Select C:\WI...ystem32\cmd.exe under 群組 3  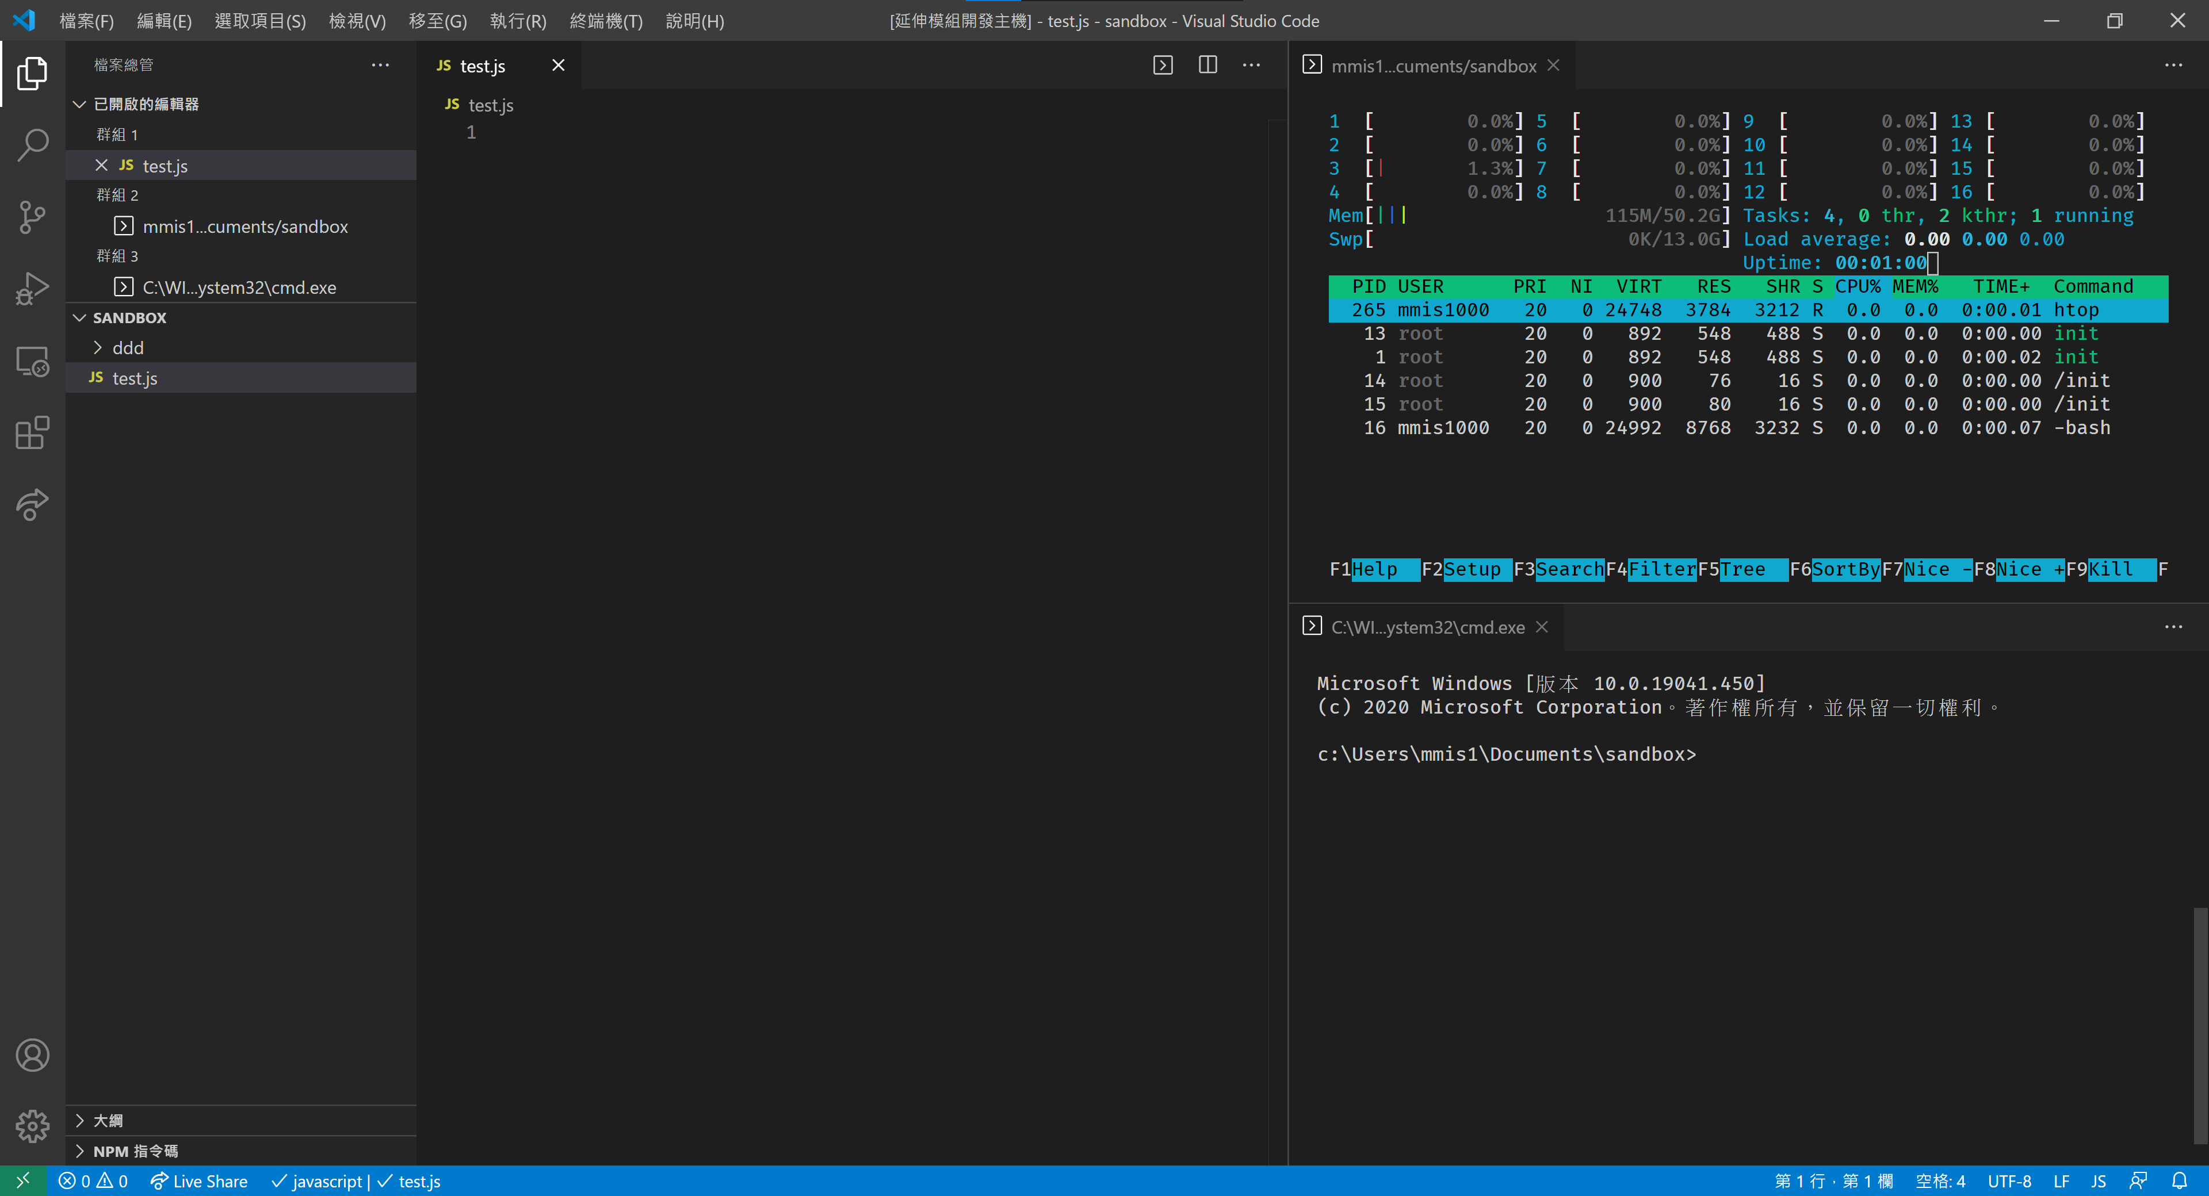(240, 287)
